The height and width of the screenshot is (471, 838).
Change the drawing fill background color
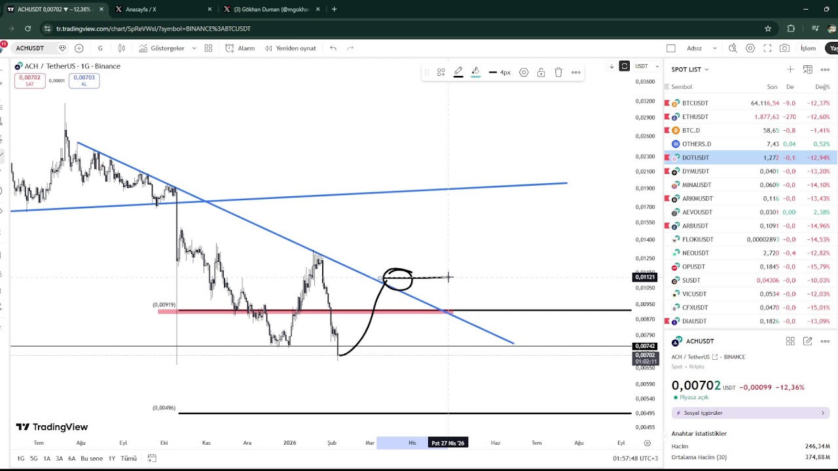pyautogui.click(x=475, y=73)
